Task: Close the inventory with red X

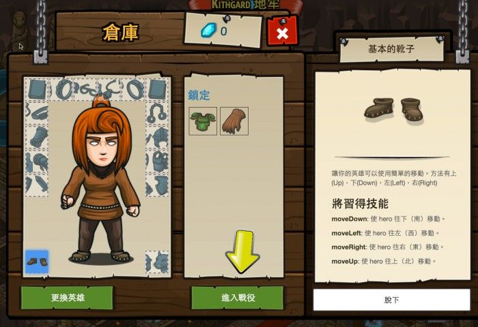Action: 282,31
